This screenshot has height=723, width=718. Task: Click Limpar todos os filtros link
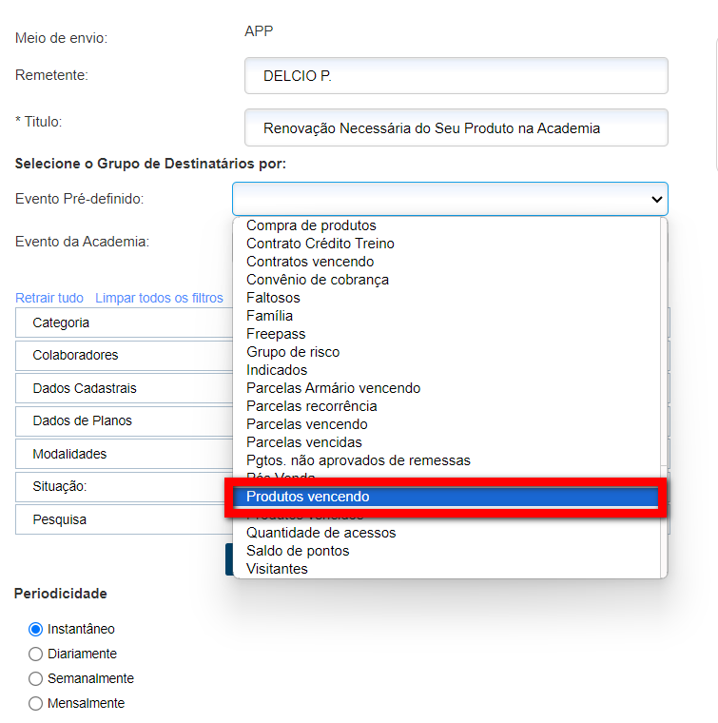[159, 298]
